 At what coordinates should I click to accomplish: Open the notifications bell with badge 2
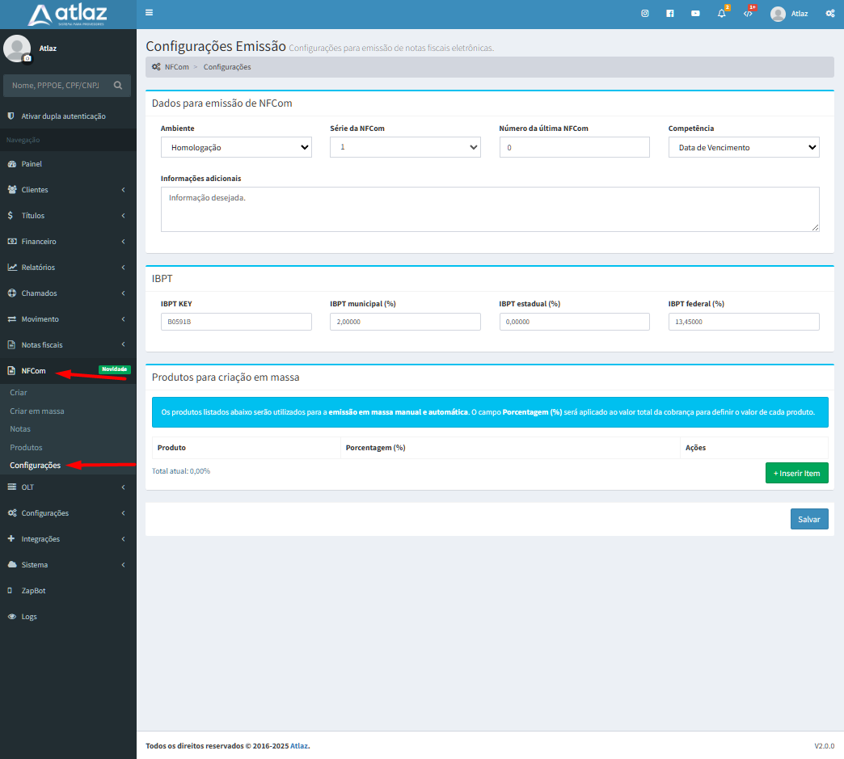pos(720,14)
